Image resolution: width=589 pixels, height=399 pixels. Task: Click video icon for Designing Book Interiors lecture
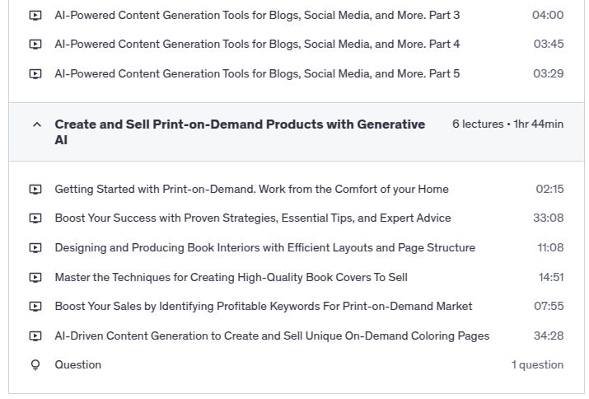(35, 248)
